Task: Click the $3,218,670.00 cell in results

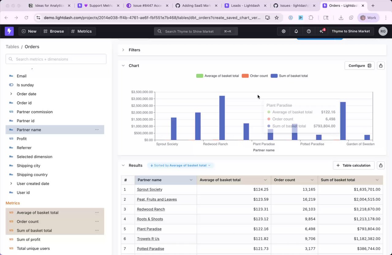Action: coord(350,209)
